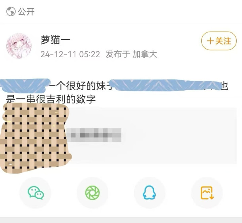The height and width of the screenshot is (223, 242).
Task: Click the left blue scribbled-out region
Action: [x=25, y=86]
